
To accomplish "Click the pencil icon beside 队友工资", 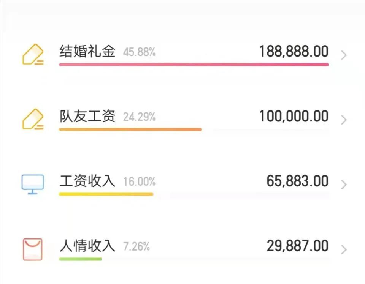I will coord(33,119).
